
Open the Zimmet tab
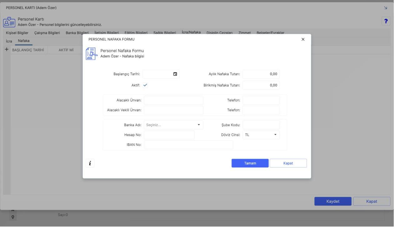(x=245, y=33)
